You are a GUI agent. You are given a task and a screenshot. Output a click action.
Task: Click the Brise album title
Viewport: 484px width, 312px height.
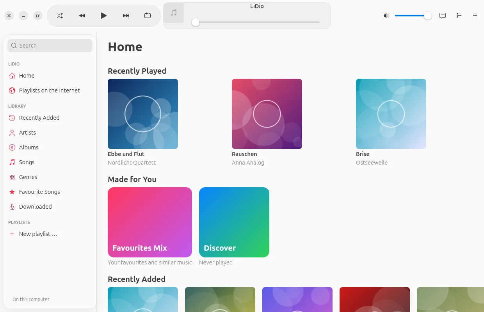coord(363,154)
